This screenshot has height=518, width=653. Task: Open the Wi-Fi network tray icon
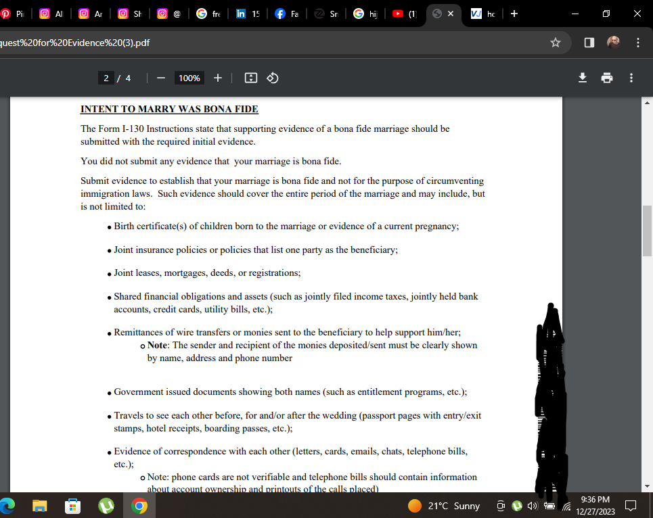pos(566,507)
